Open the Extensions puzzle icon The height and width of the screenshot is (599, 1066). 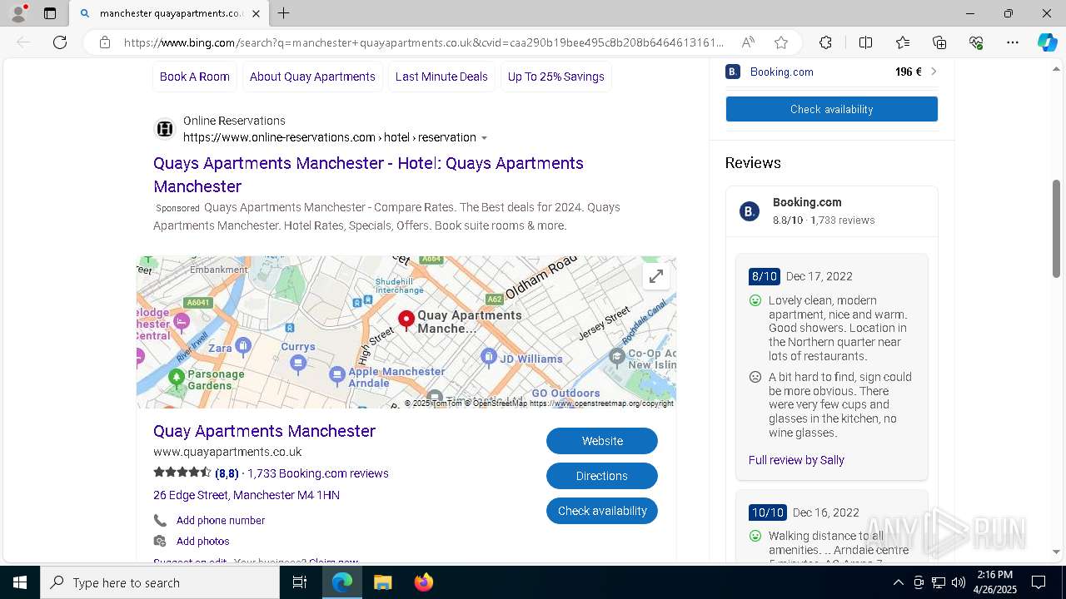point(825,42)
